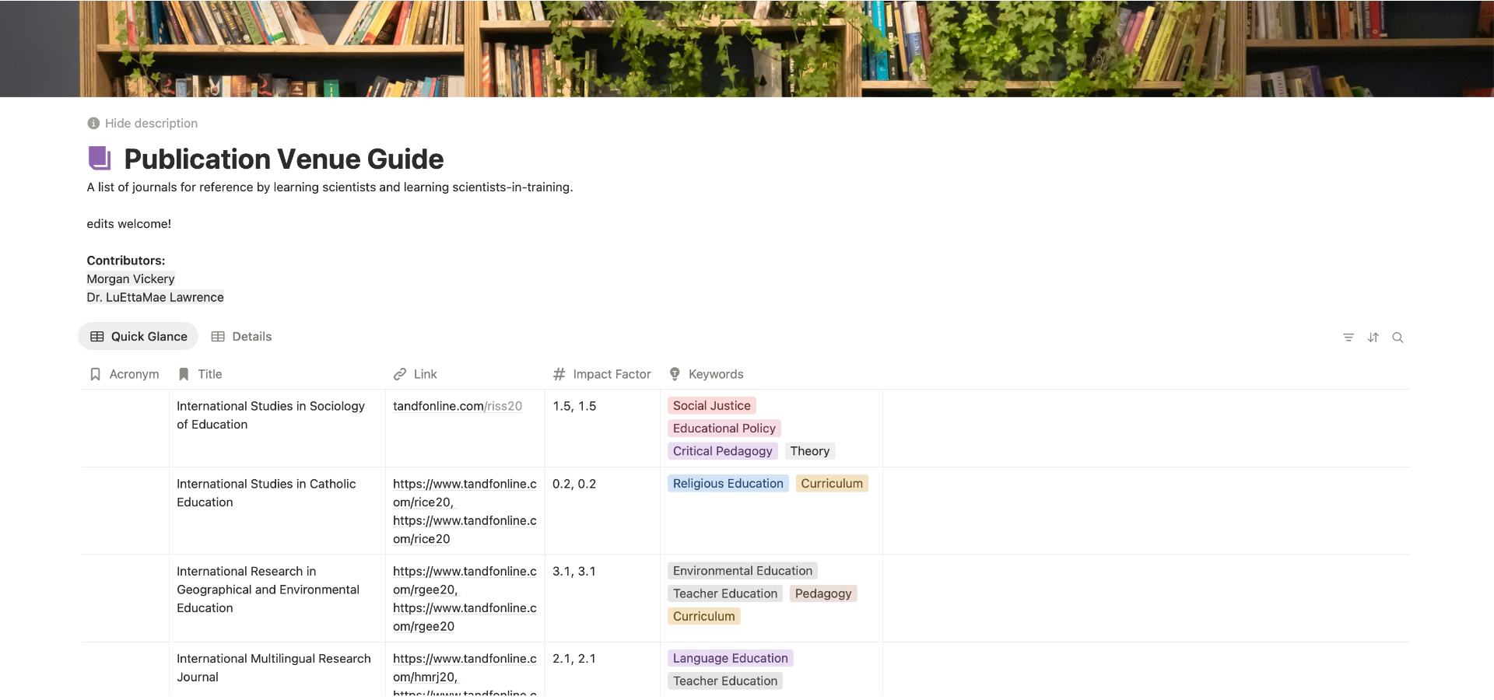The image size is (1494, 700).
Task: Click contributor Dr. LuEttaMae Lawrence
Action: pos(156,297)
